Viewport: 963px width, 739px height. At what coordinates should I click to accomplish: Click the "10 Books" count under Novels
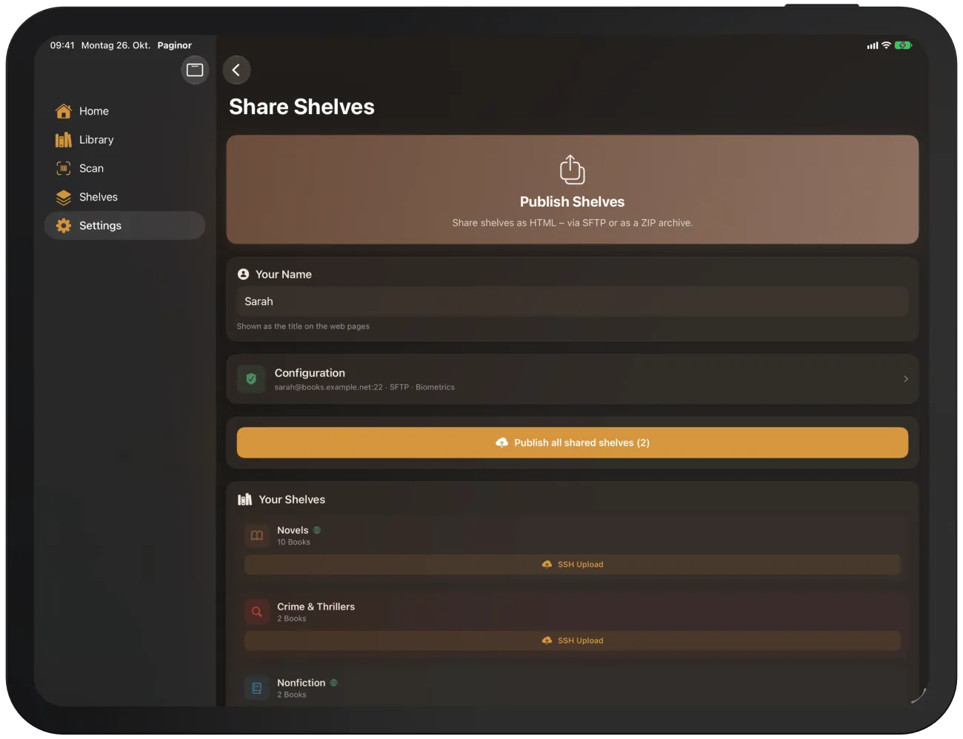(x=293, y=543)
